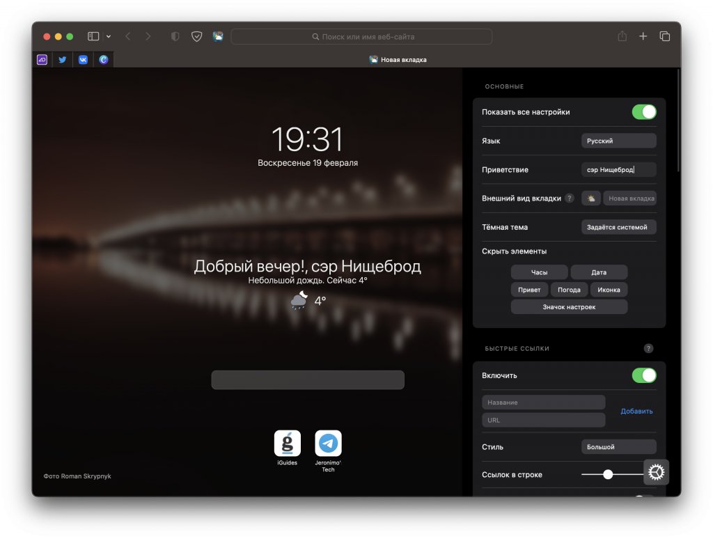Click the weather text Небольшой дождь. Сейчас 4°

pyautogui.click(x=308, y=280)
